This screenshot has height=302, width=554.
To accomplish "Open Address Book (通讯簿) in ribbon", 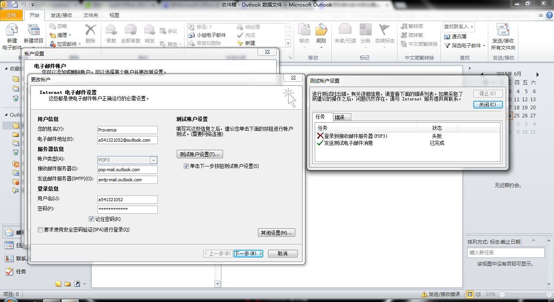I will click(455, 36).
